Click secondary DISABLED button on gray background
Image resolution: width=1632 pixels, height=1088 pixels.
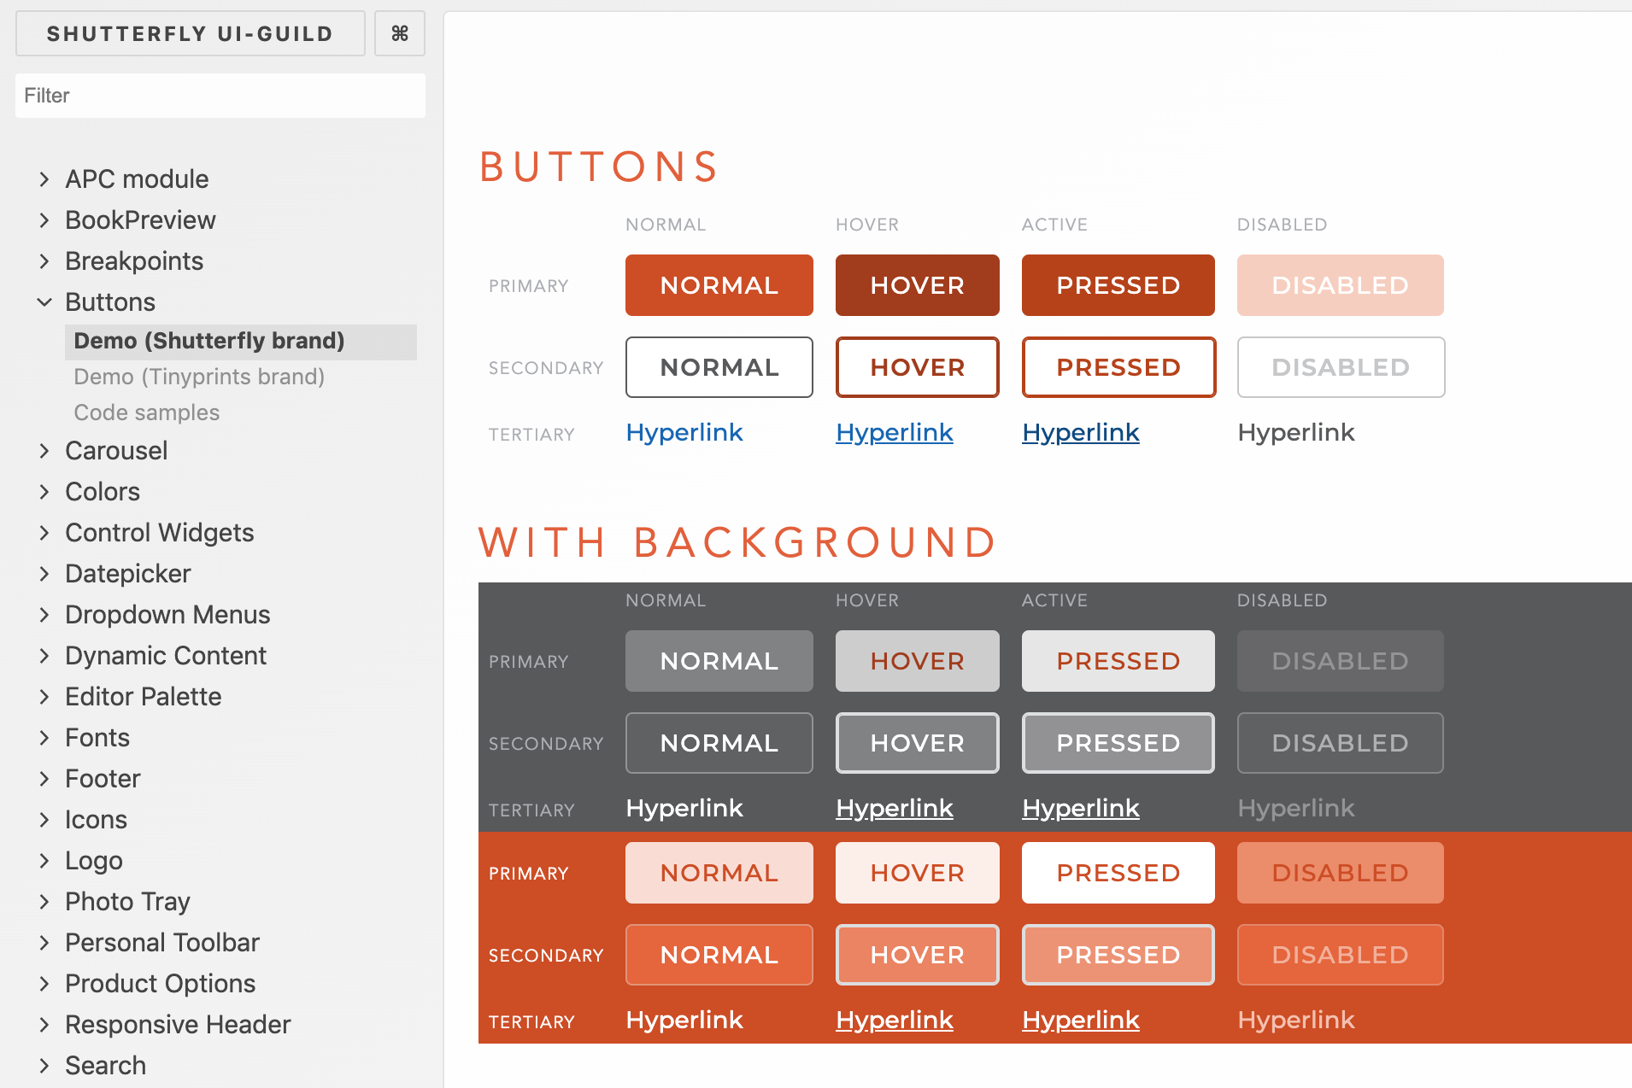click(x=1341, y=743)
